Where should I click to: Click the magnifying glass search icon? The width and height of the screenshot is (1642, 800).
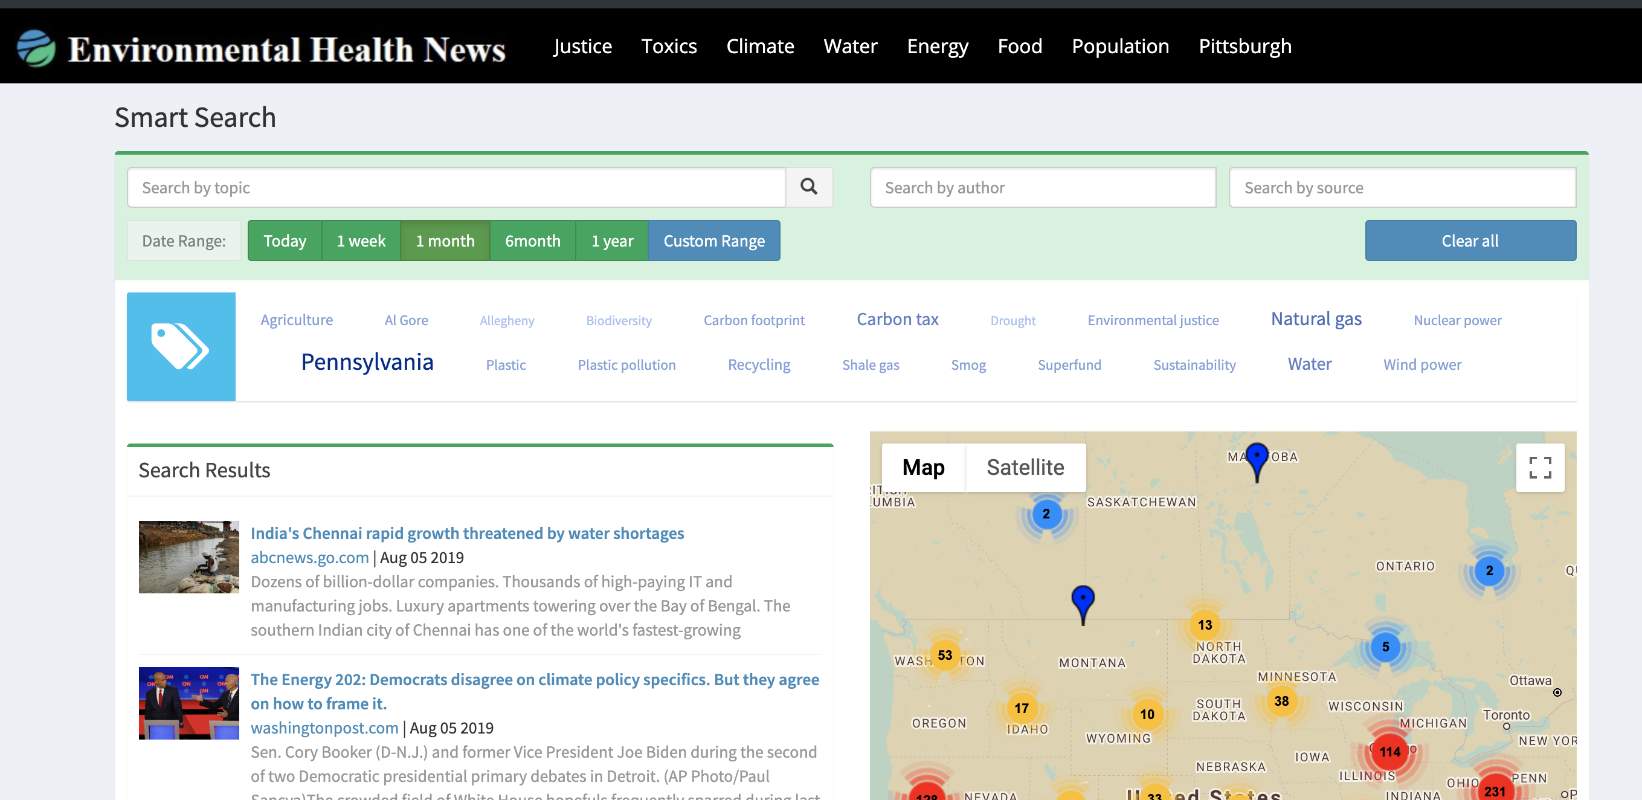click(808, 187)
